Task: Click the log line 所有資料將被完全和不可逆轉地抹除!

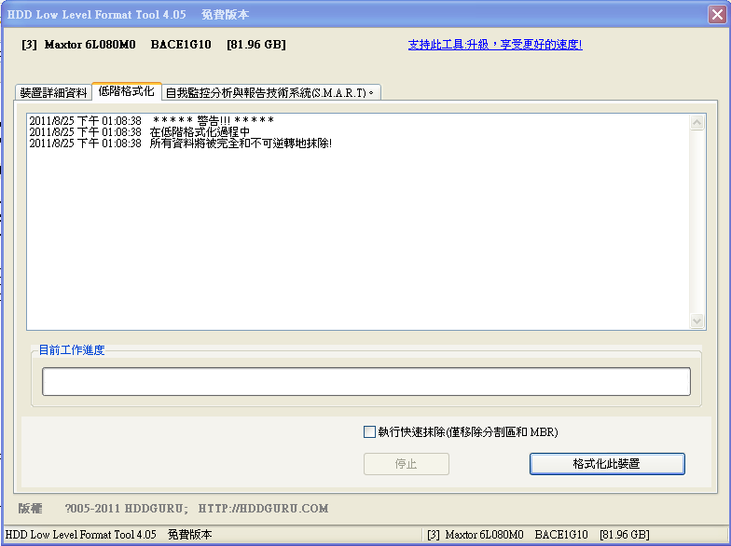Action: coord(181,143)
